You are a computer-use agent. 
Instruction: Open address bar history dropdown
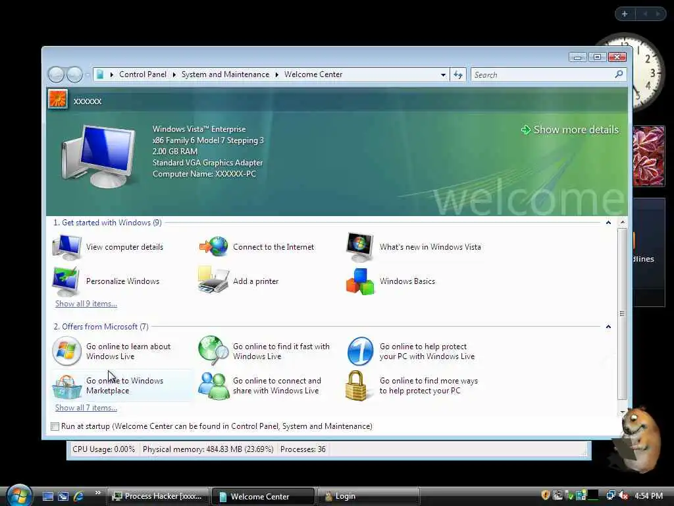coord(443,75)
